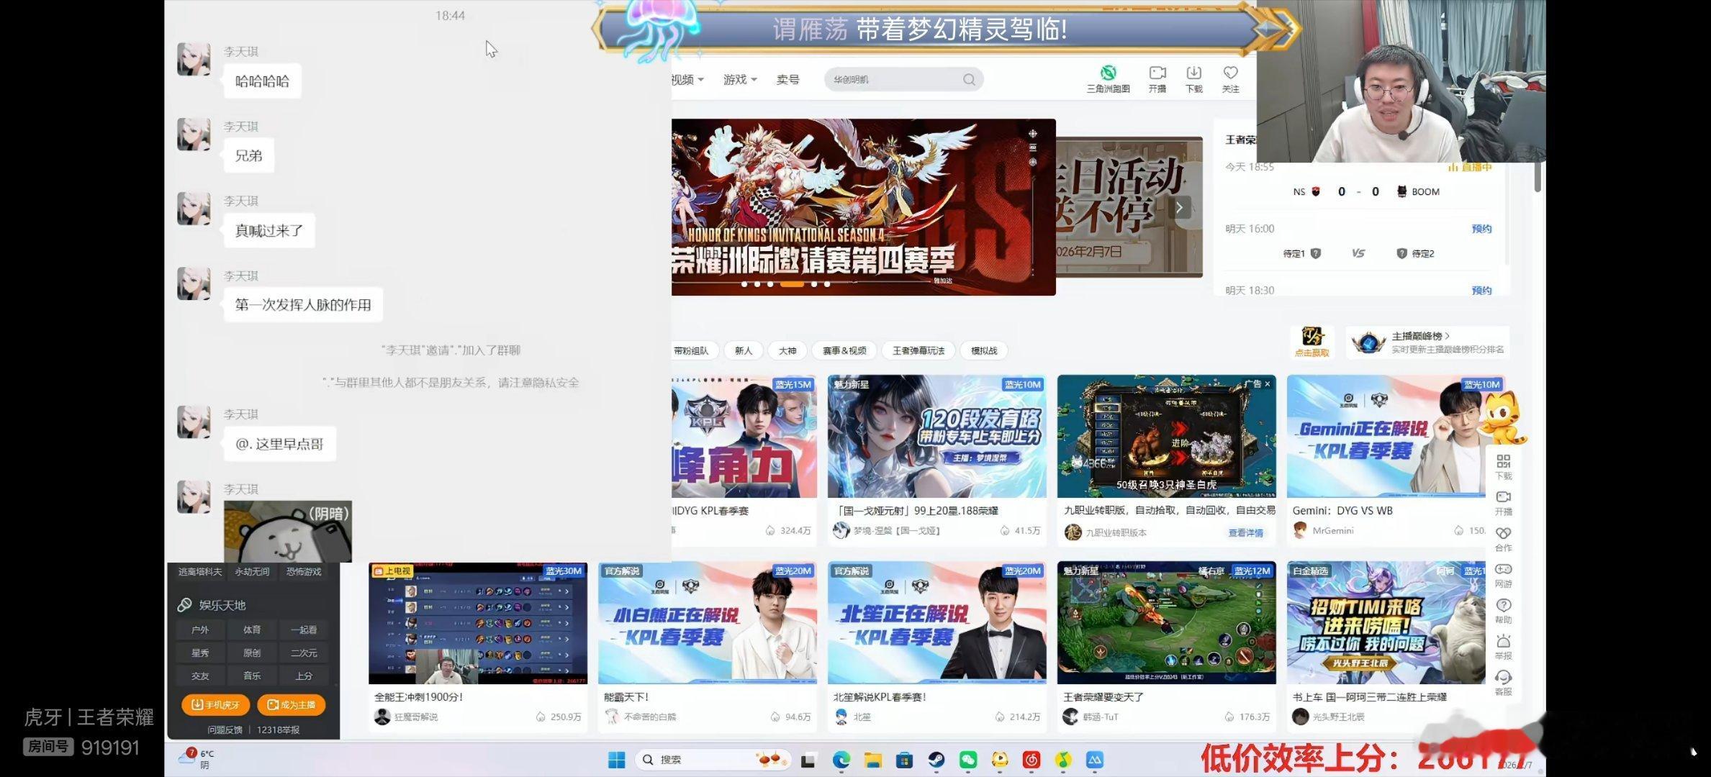Open the 网游 gamepad icon in right sidebar
This screenshot has height=777, width=1711.
pyautogui.click(x=1503, y=569)
